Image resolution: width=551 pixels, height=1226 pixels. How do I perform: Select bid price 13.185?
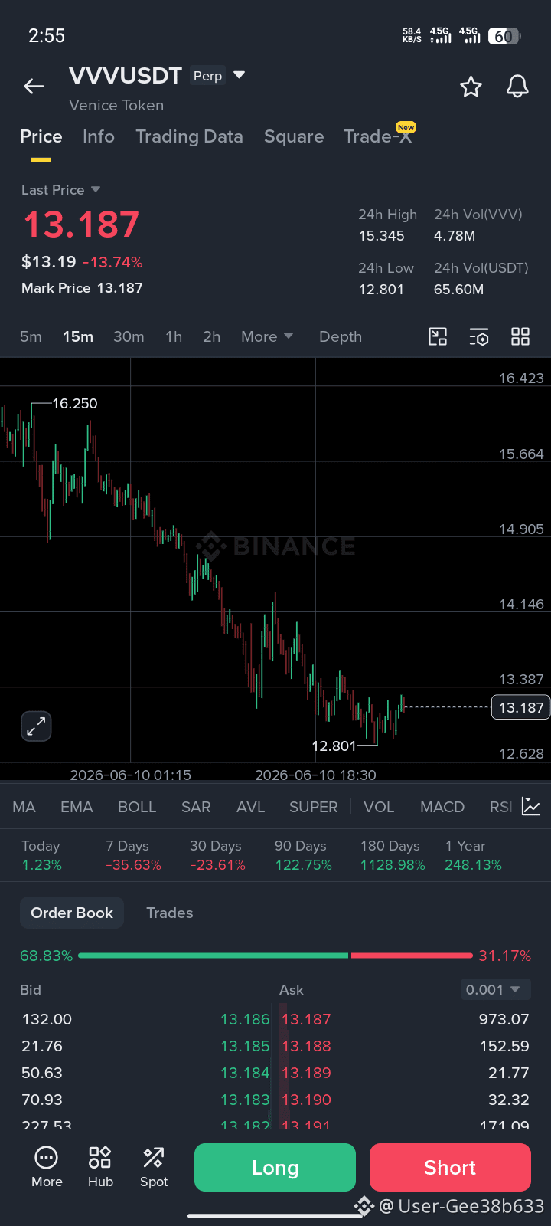click(x=245, y=1046)
